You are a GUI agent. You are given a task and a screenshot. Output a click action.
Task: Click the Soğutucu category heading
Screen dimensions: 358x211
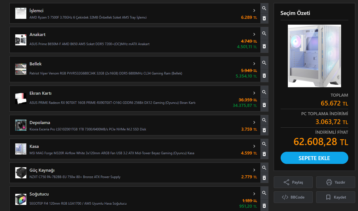[39, 194]
